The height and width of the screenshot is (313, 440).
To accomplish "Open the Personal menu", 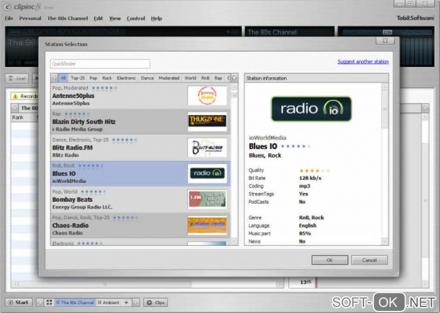I will pos(30,19).
